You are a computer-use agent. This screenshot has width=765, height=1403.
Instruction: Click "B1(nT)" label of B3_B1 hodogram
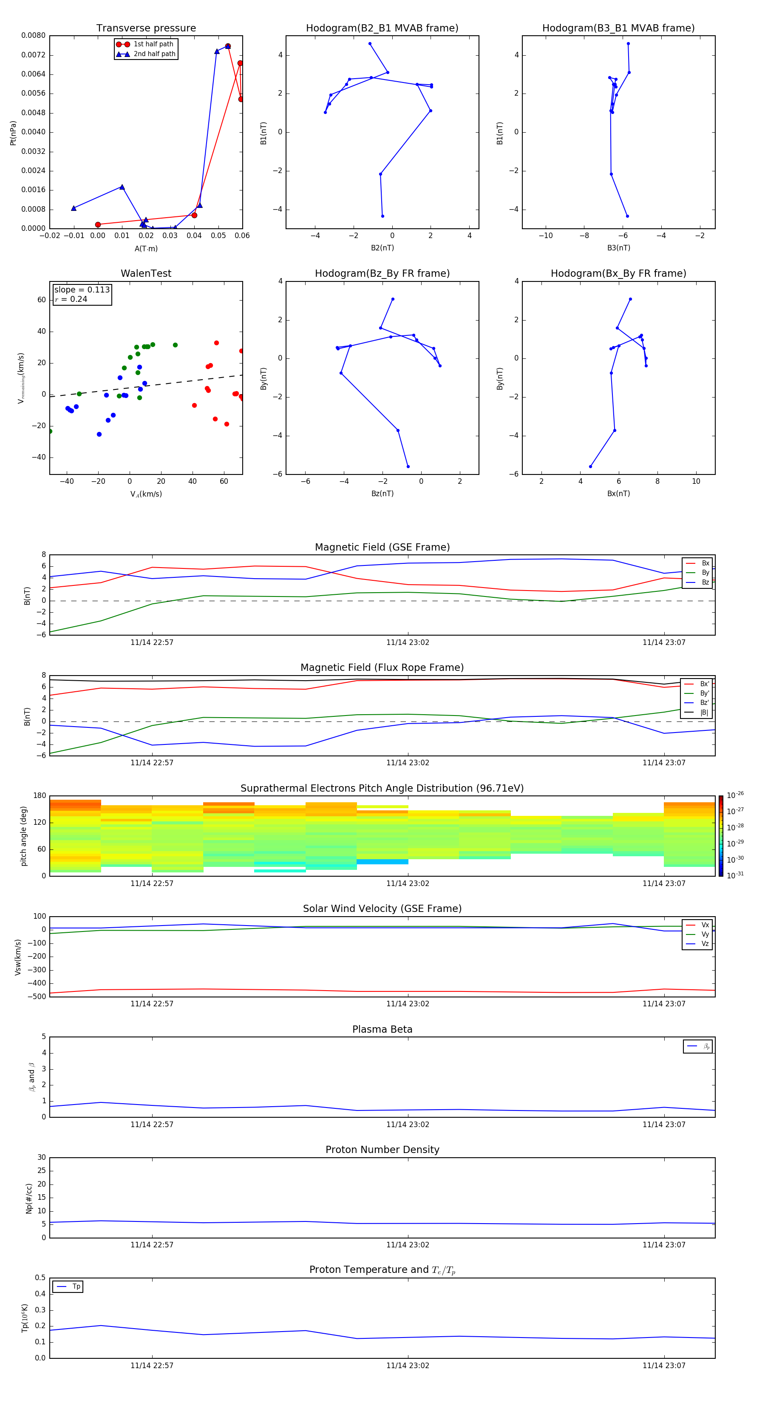coord(500,133)
